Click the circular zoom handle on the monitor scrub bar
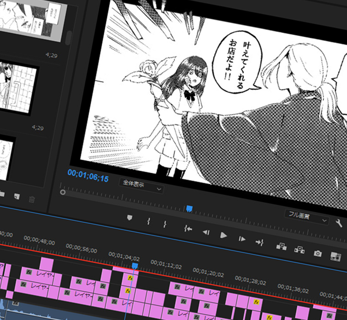The height and width of the screenshot is (320, 347). click(63, 192)
